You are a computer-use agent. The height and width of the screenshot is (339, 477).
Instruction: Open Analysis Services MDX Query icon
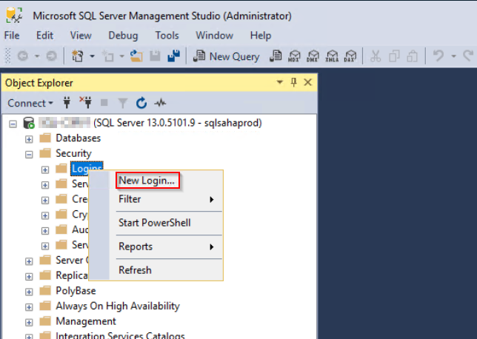click(294, 56)
